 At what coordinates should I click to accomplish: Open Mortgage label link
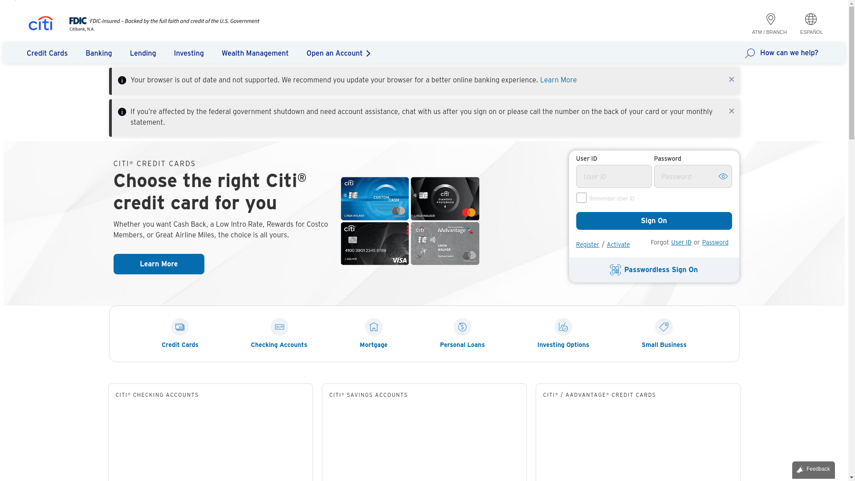(374, 345)
